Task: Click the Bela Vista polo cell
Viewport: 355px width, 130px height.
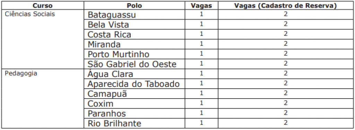Action: point(134,24)
